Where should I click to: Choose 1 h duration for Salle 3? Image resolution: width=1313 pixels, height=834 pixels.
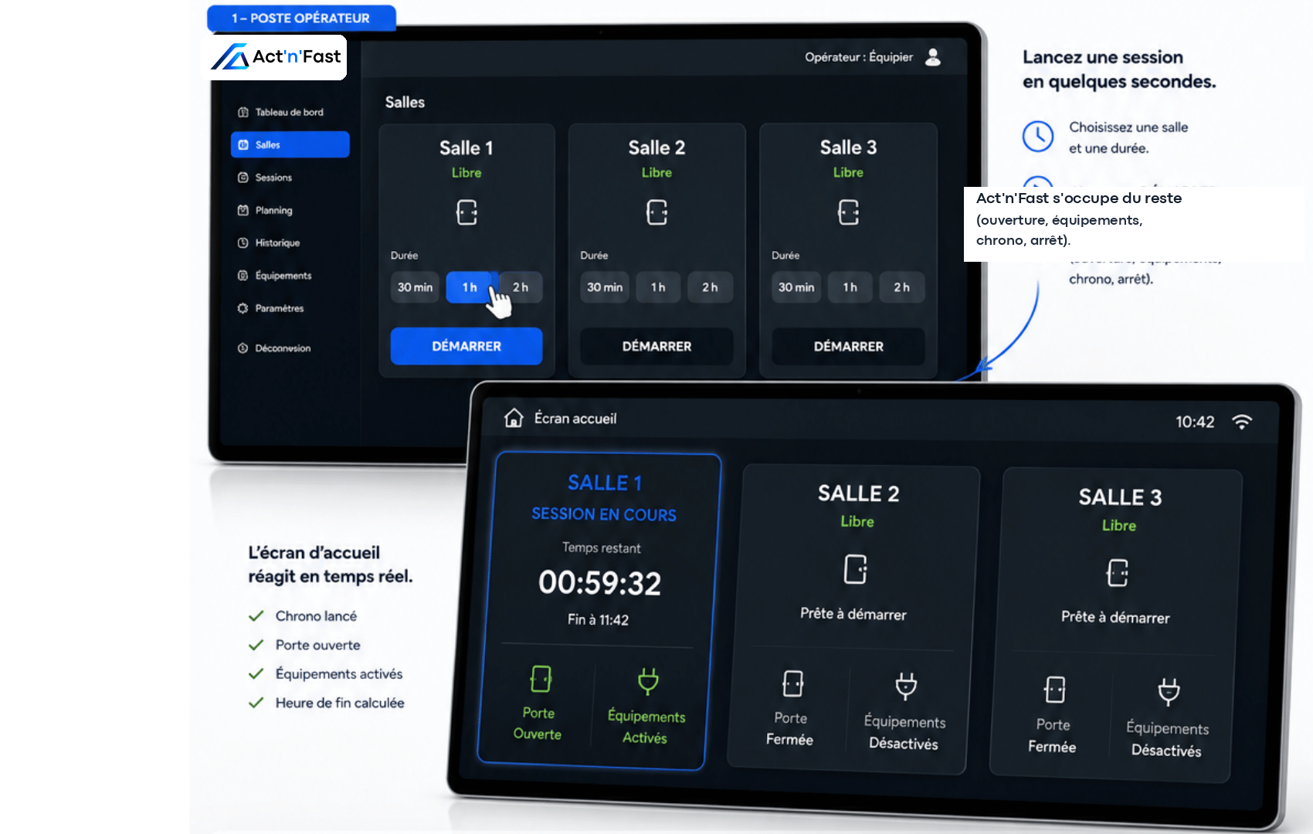pyautogui.click(x=850, y=287)
